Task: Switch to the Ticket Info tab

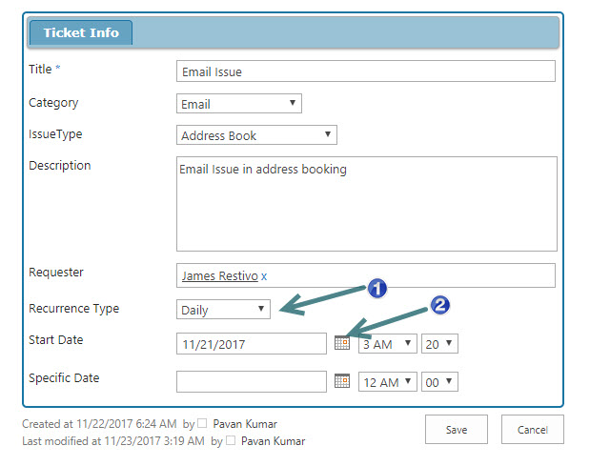Action: click(81, 32)
